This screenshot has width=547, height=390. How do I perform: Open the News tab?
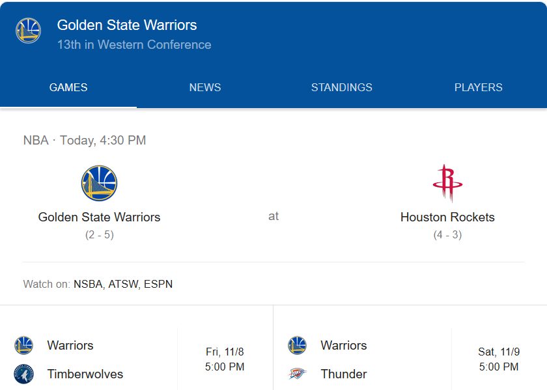[x=205, y=88]
